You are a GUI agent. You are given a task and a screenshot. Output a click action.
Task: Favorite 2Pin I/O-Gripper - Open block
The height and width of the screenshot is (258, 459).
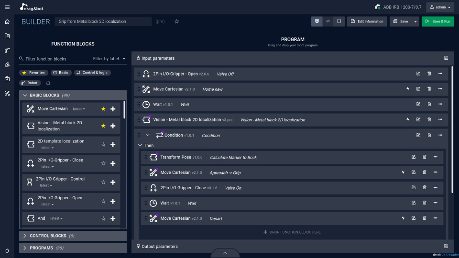103,201
